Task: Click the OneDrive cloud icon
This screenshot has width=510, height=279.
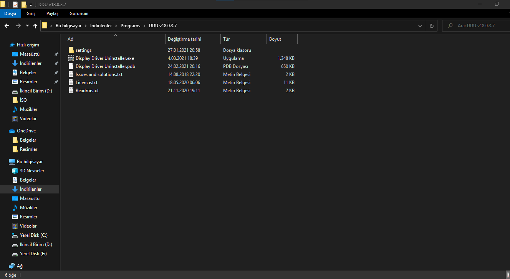Action: (12, 131)
